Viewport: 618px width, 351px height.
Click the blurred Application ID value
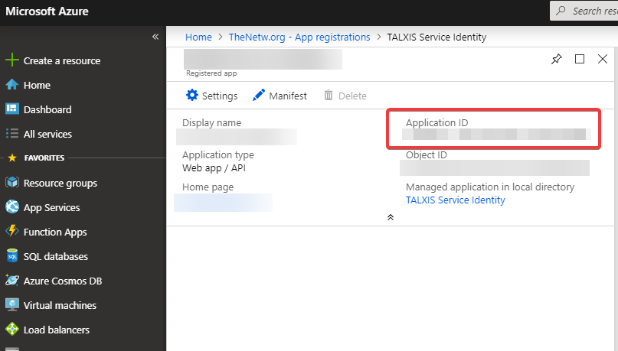(496, 134)
